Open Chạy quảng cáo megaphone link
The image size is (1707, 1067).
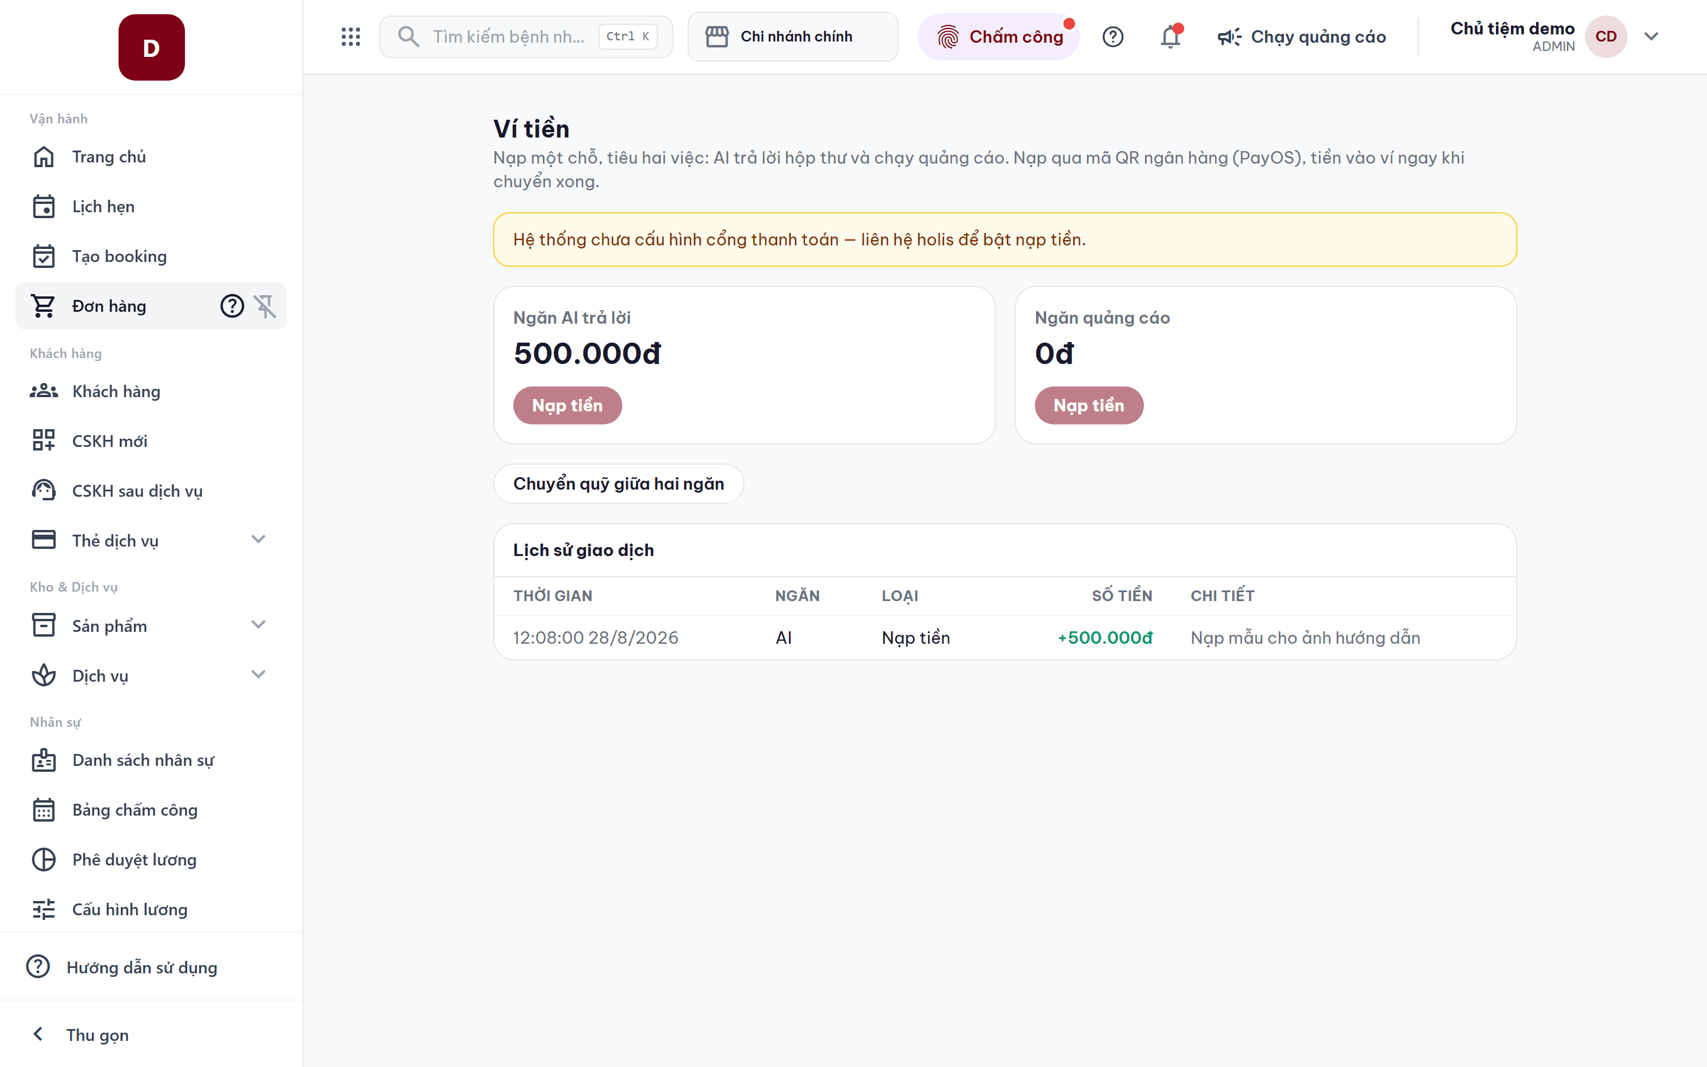(1302, 37)
